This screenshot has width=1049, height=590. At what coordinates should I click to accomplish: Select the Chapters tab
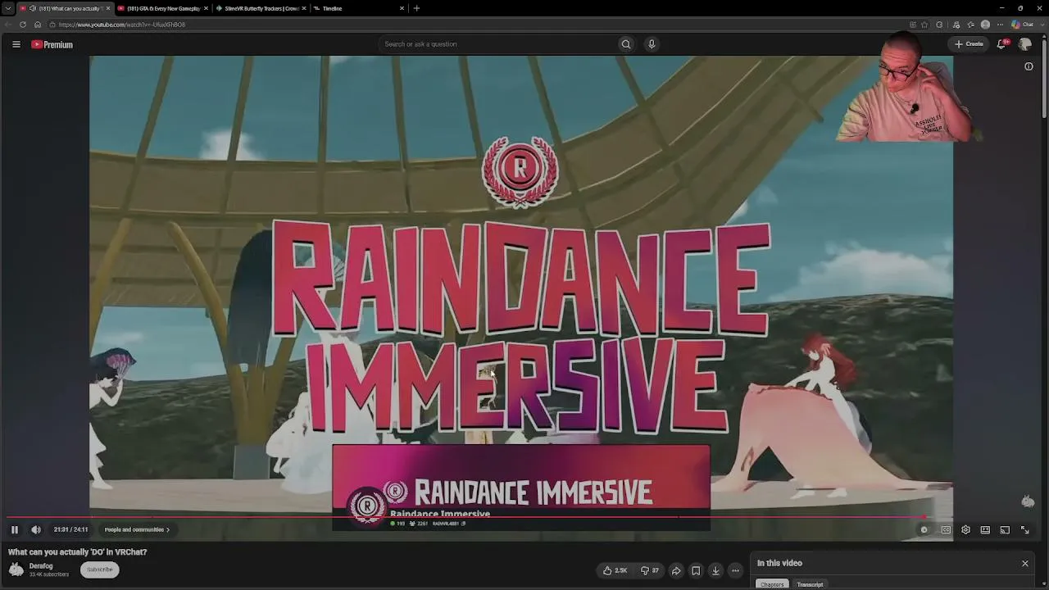pyautogui.click(x=772, y=584)
